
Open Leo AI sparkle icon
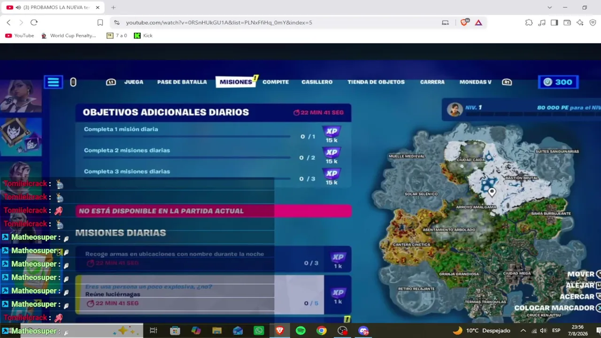click(580, 23)
